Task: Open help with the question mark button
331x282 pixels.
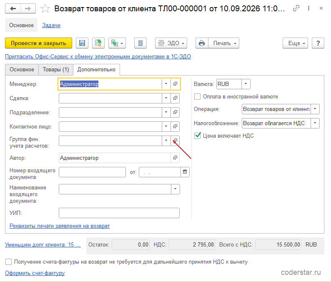Action: click(x=318, y=43)
